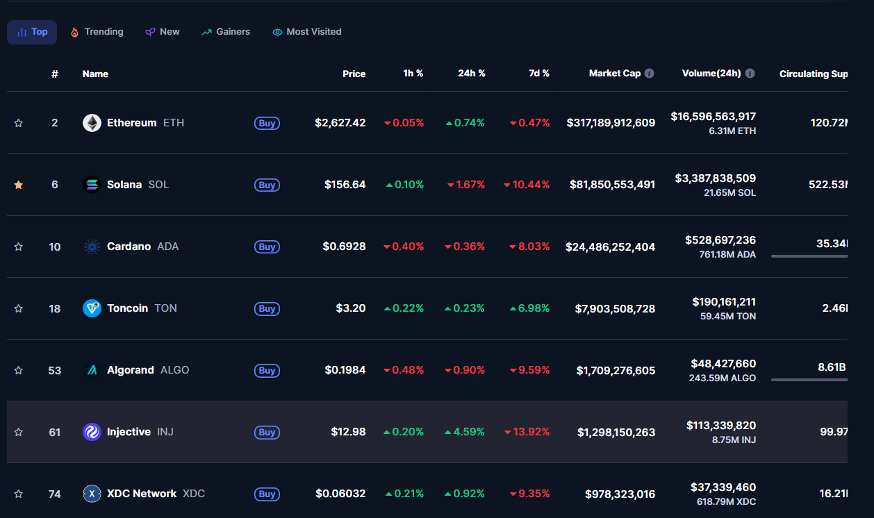Click the Market Cap info icon
The height and width of the screenshot is (518, 874).
click(650, 74)
